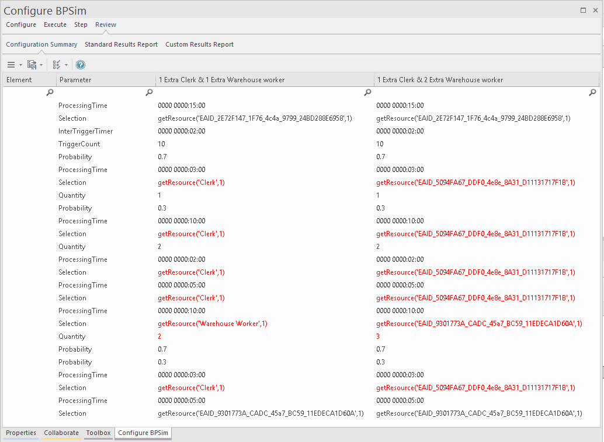This screenshot has height=442, width=604.
Task: Click the hamburger menu icon in the toolbar
Action: point(11,65)
